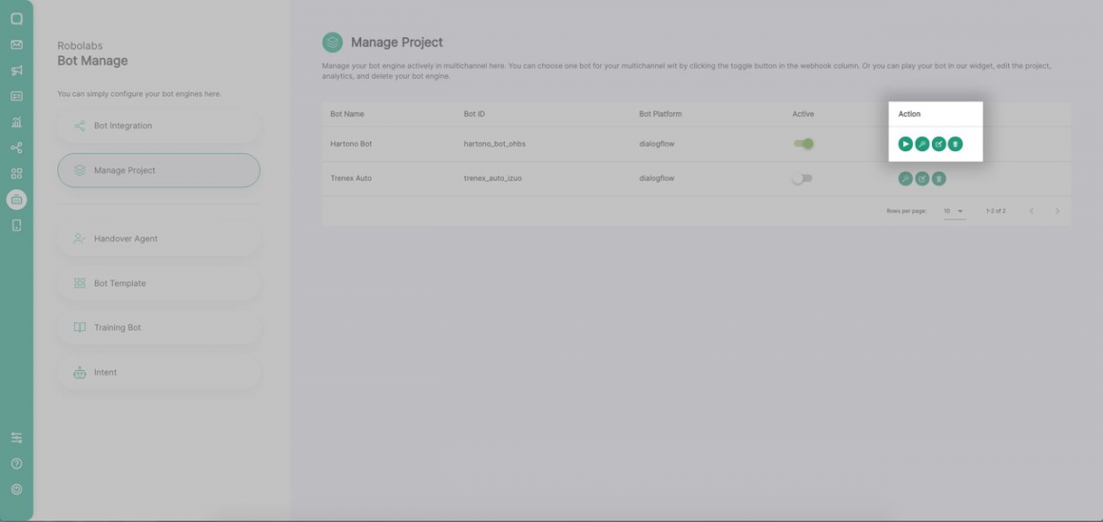Play Hartono Bot in the widget
The height and width of the screenshot is (522, 1103).
click(905, 144)
